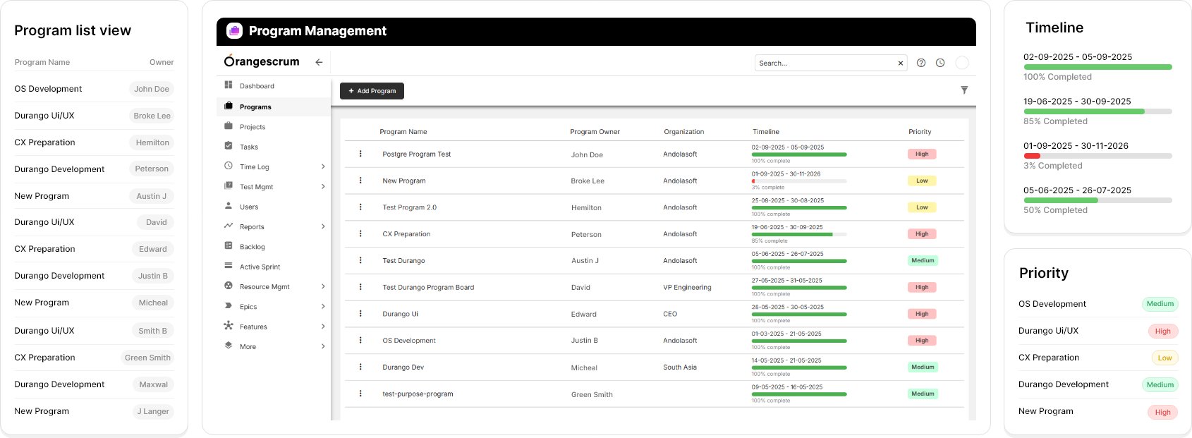Click the High badge for Durango Ui/UX in Priority

[x=1163, y=331]
